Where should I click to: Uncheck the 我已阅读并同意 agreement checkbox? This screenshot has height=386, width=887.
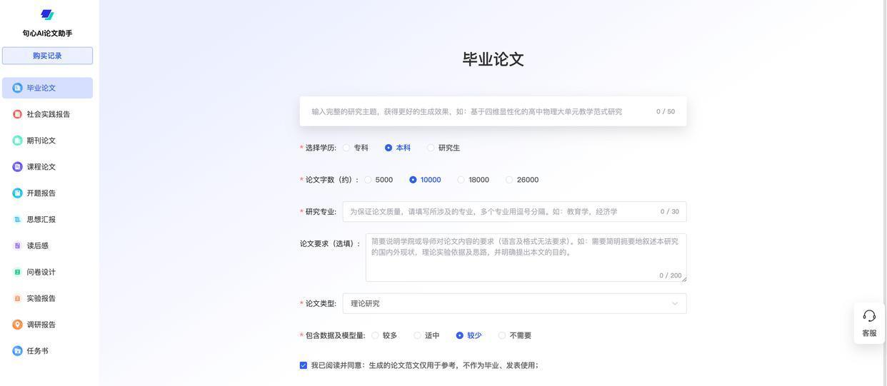(304, 365)
